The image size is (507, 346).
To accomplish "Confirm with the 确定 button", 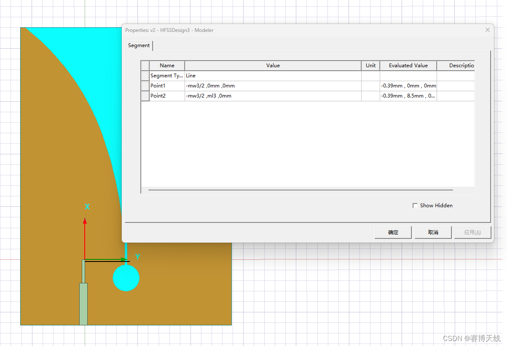I will [x=393, y=232].
